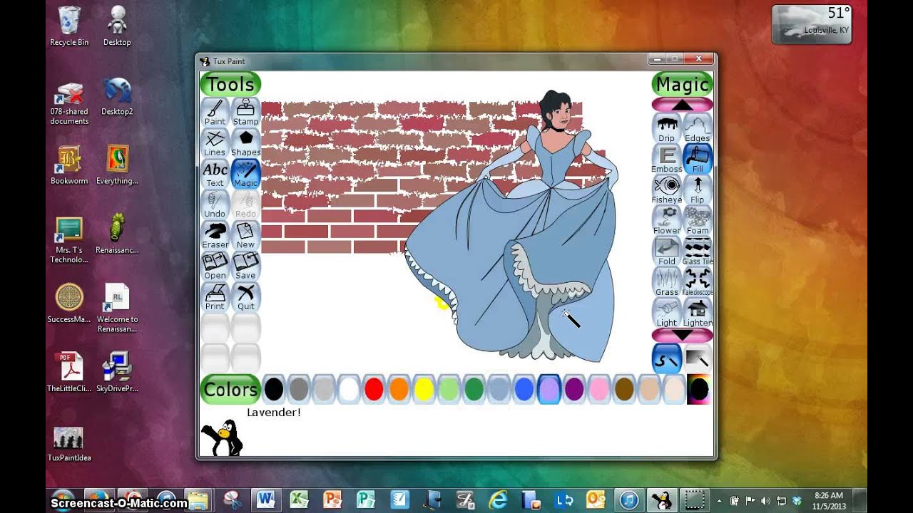This screenshot has width=913, height=513.
Task: Choose the Fold magic effect
Action: (x=667, y=250)
